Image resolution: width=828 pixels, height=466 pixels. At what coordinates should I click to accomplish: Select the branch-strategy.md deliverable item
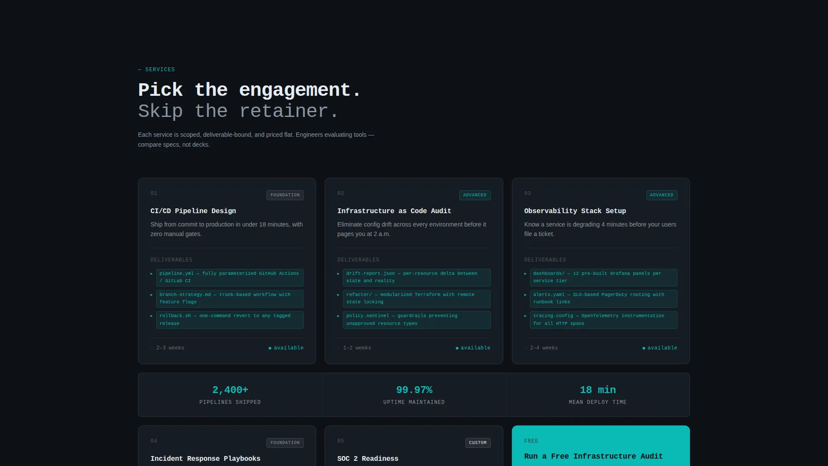tap(229, 299)
